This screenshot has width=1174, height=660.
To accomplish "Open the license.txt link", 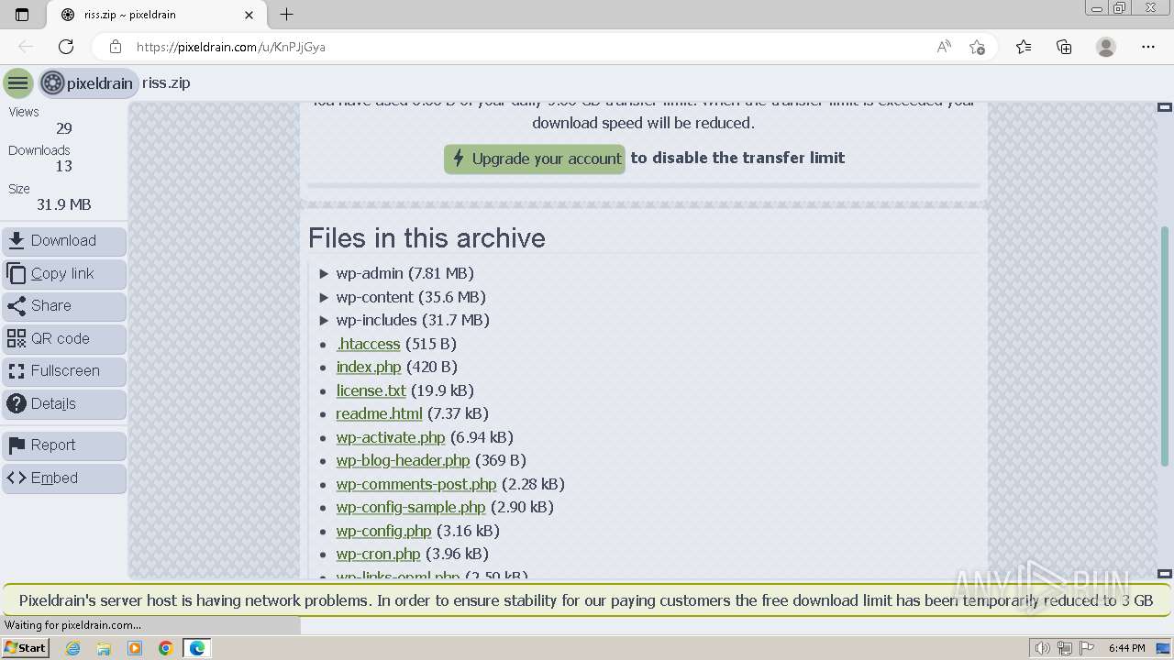I will [x=371, y=390].
